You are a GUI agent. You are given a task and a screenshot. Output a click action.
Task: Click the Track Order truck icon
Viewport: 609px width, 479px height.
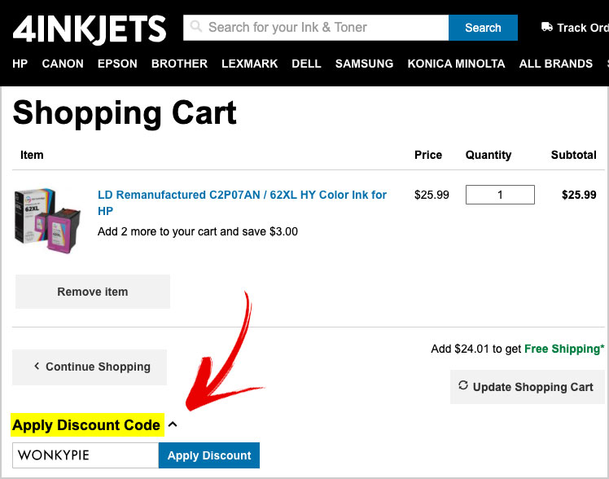(x=547, y=27)
